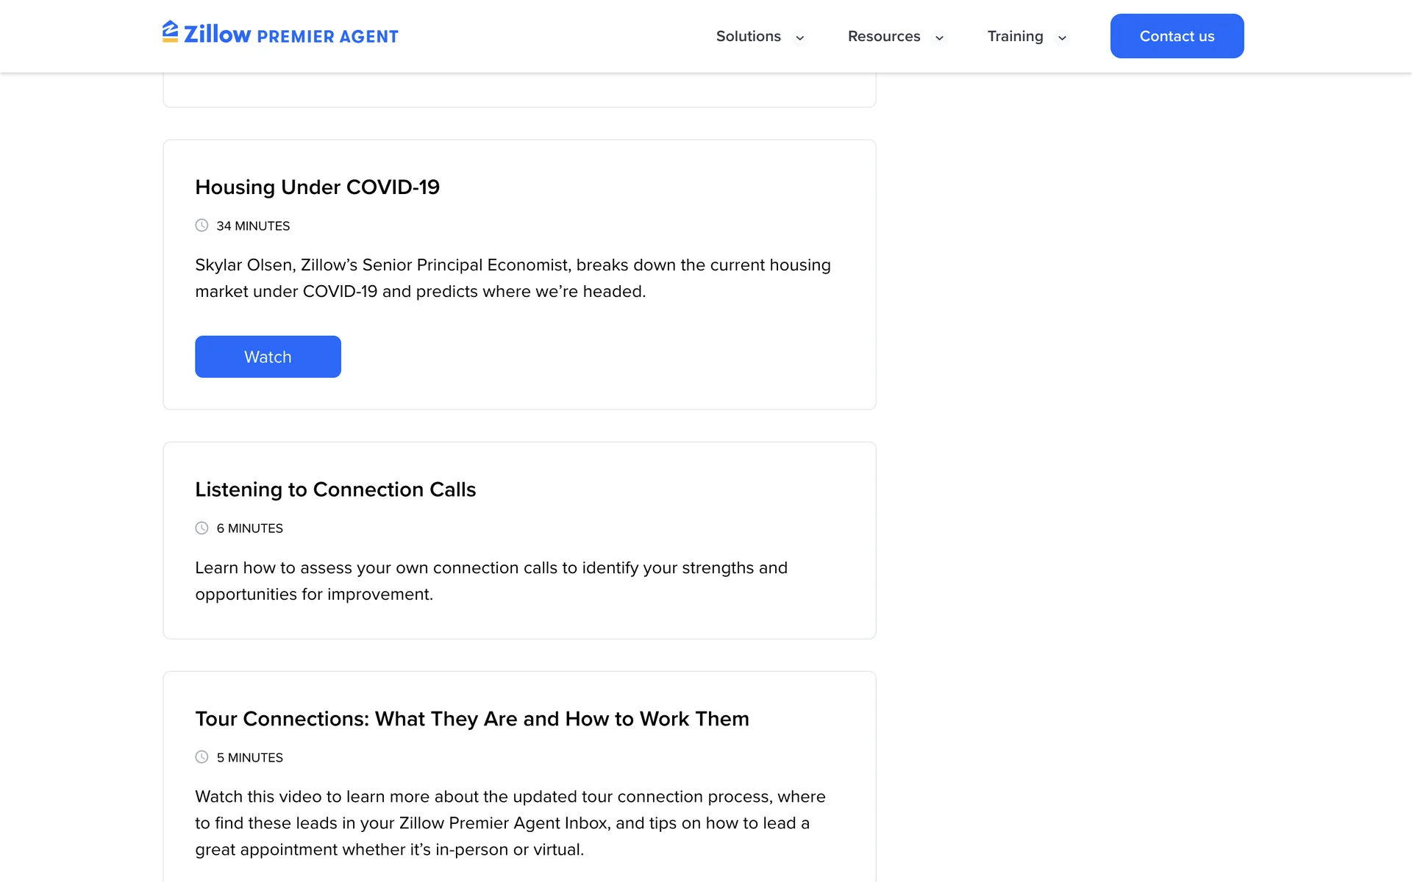Viewport: 1412px width, 882px height.
Task: Click the Training menu label
Action: (x=1015, y=36)
